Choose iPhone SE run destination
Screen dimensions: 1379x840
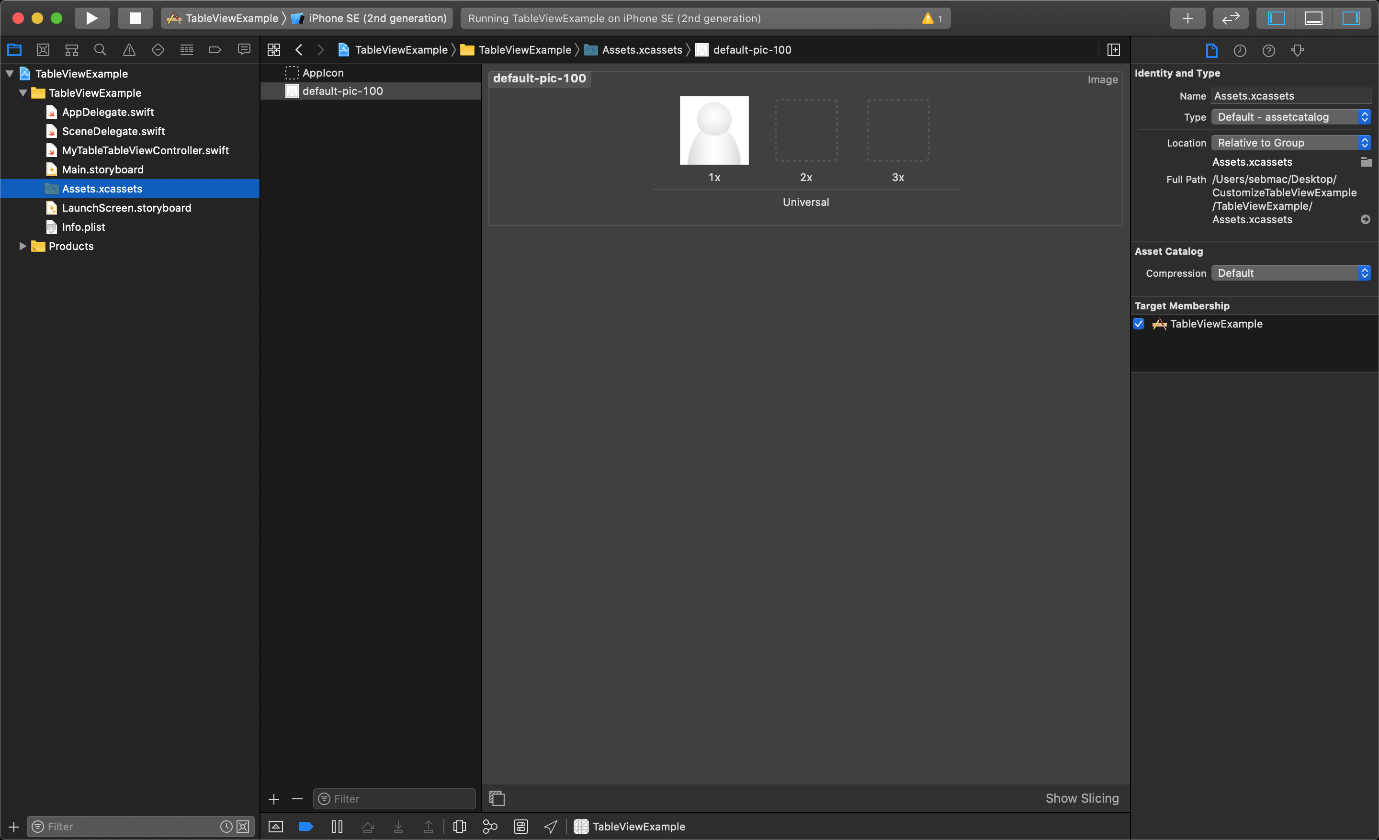(x=369, y=18)
